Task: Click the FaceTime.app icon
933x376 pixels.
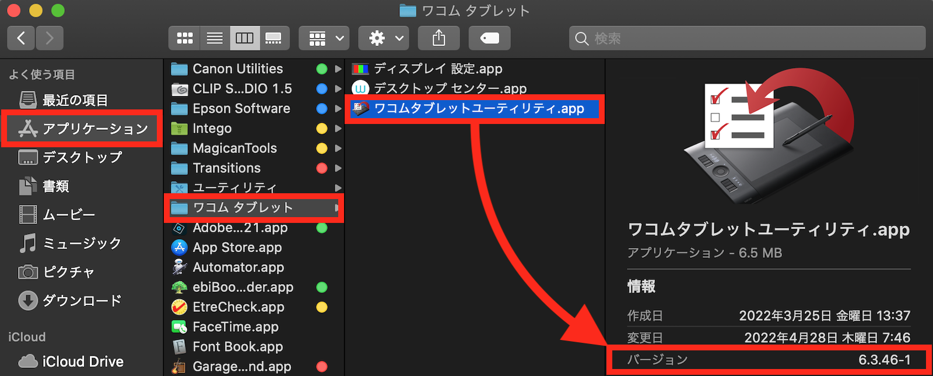Action: [179, 327]
